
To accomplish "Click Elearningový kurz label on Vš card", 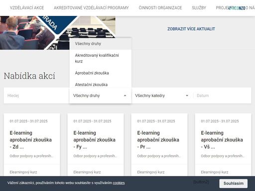I will coord(215,172).
